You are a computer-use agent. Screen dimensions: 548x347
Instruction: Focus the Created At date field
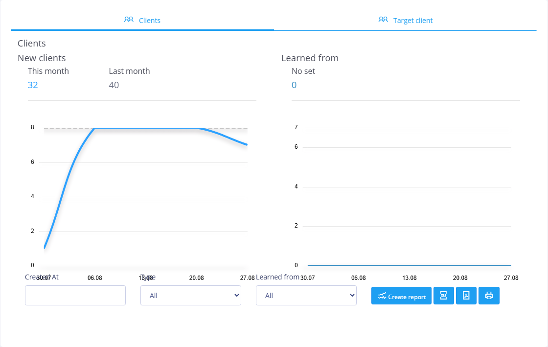coord(75,295)
